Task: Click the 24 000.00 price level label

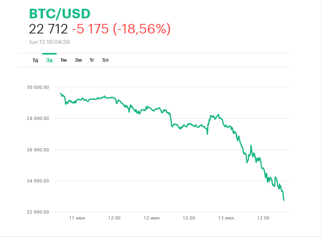Action: tap(36, 181)
